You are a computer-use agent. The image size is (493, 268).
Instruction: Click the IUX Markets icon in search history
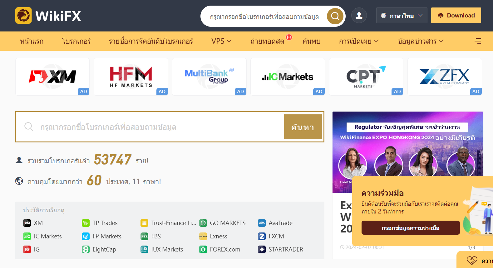[144, 249]
